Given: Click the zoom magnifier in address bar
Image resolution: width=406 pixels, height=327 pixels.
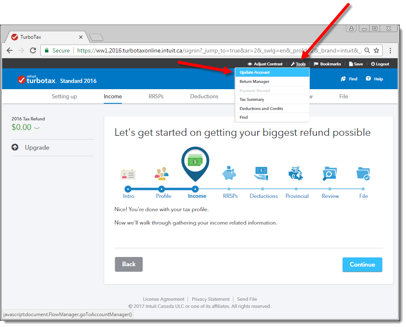Looking at the screenshot, I should 367,50.
